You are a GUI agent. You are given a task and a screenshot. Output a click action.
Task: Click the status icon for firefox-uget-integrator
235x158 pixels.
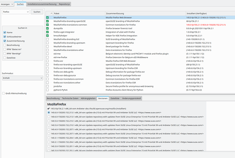coord(48,32)
